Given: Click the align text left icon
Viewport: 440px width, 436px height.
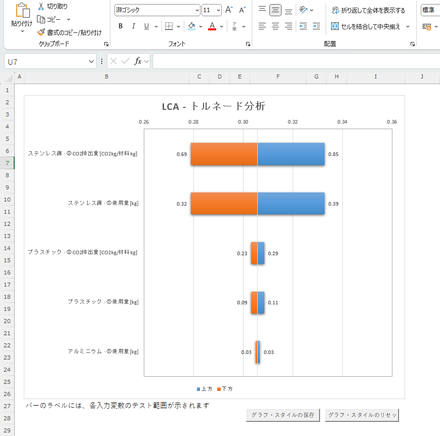Looking at the screenshot, I should 262,26.
